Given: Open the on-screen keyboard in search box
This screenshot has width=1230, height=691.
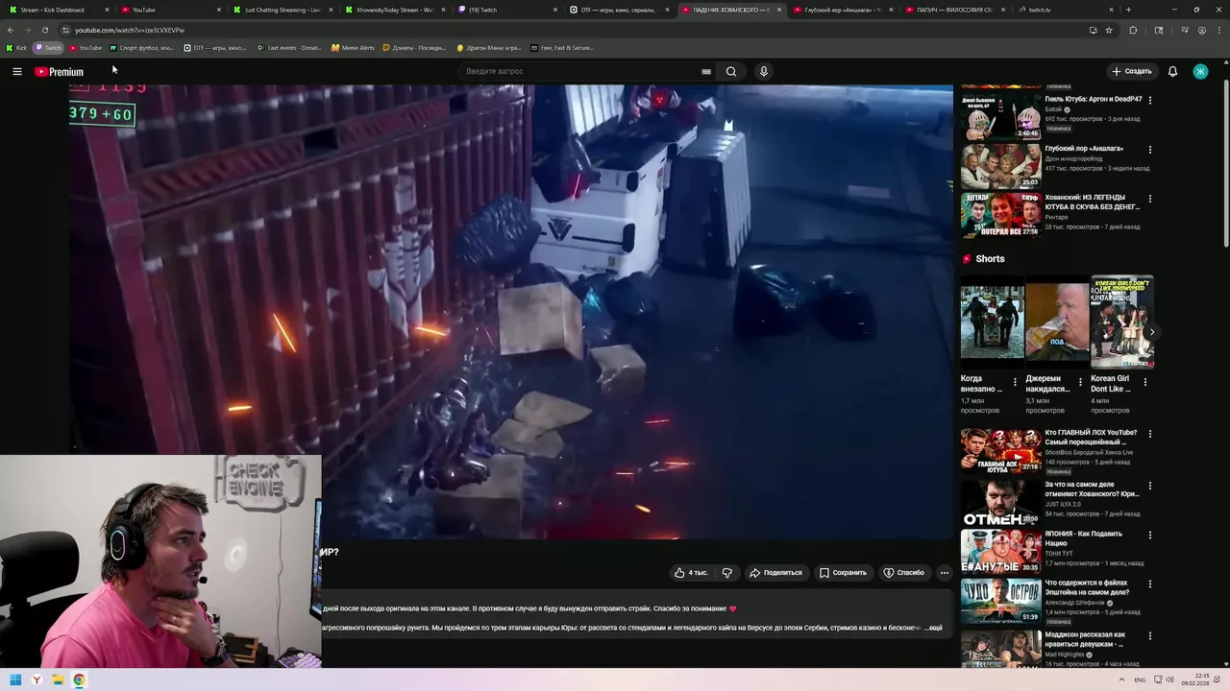Looking at the screenshot, I should pos(706,71).
